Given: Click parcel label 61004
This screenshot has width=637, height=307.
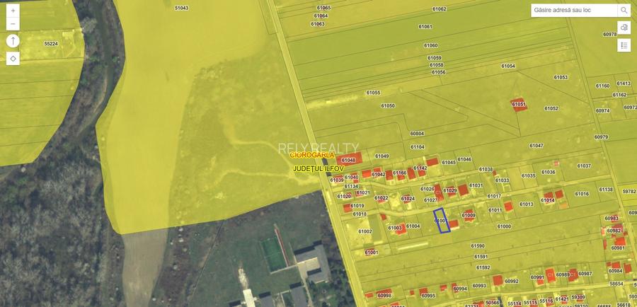Looking at the screenshot, I should pos(413,226).
